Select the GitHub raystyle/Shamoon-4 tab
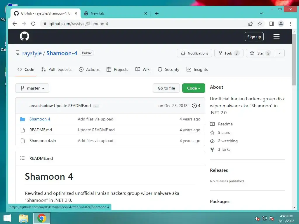The image size is (299, 224). (45, 13)
